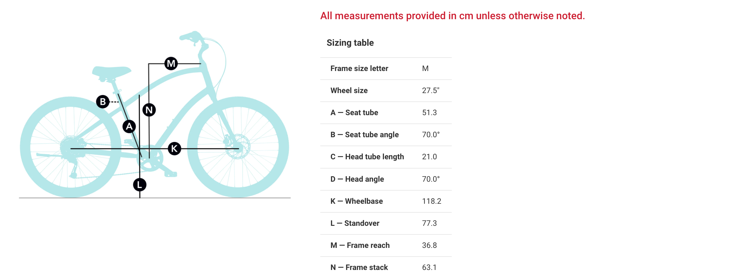Click the K — Wheelbase row label
748x277 pixels.
[356, 201]
